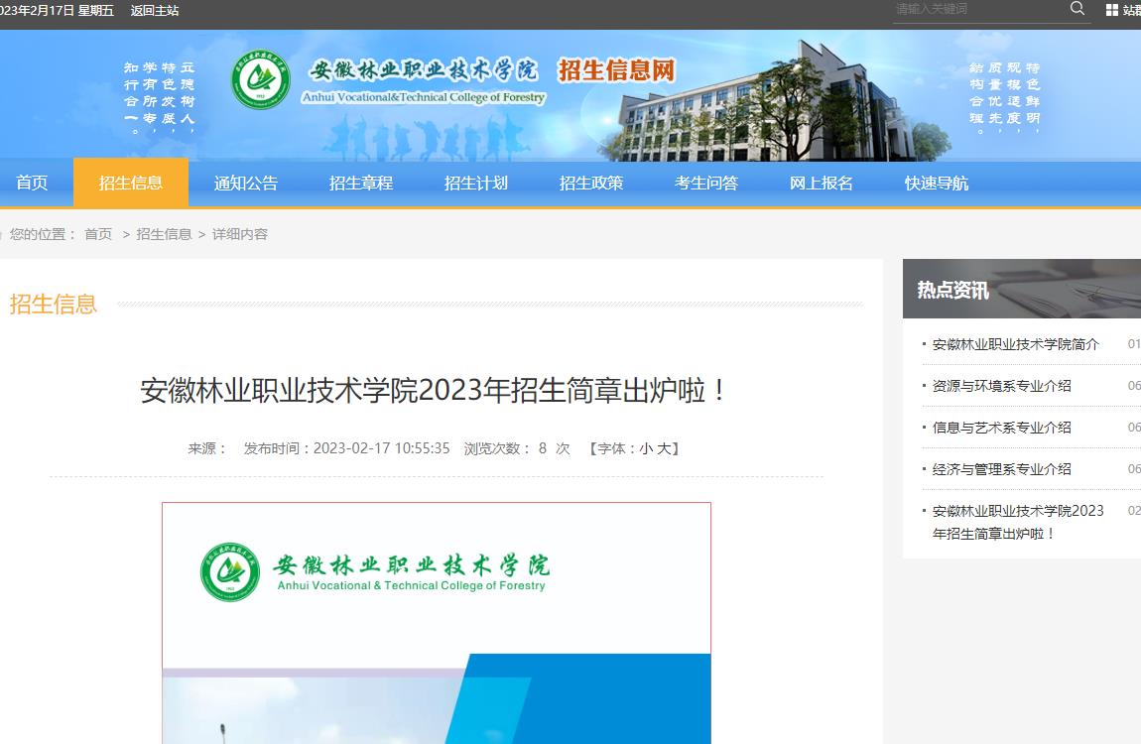Screen dimensions: 1141x744
Task: Open 快速导航 menu item
Action: point(937,184)
